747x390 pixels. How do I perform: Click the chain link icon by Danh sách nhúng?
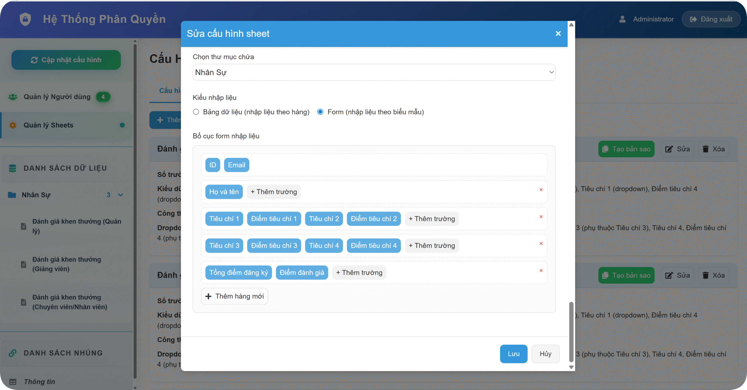coord(13,353)
